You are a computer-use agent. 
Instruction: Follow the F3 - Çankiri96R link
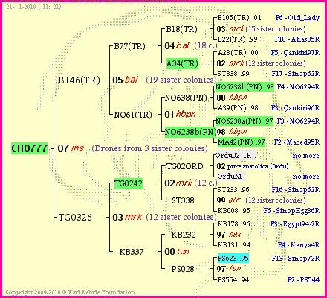click(x=295, y=108)
